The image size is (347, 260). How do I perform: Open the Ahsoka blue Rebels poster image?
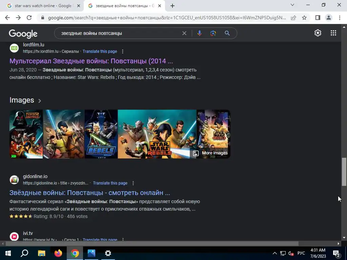(x=101, y=134)
